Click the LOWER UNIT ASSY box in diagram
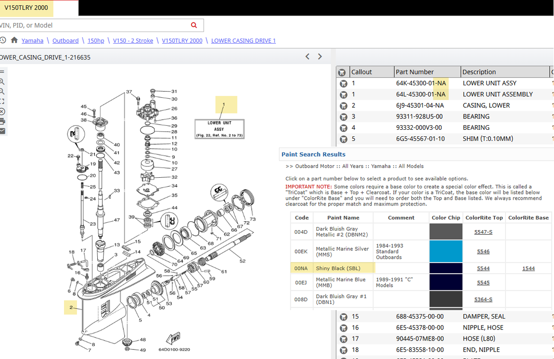Screen dimensions: 554x359 (x=219, y=129)
